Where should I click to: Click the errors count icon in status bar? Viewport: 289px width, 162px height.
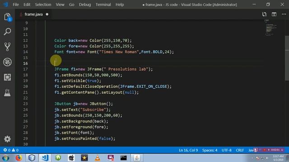[x=7, y=150]
